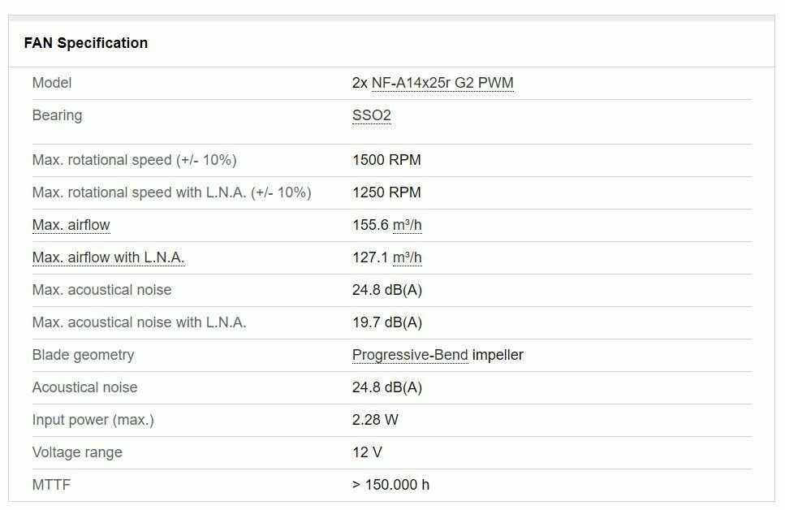Click the FAN Specification heading
The height and width of the screenshot is (510, 785).
pos(86,43)
